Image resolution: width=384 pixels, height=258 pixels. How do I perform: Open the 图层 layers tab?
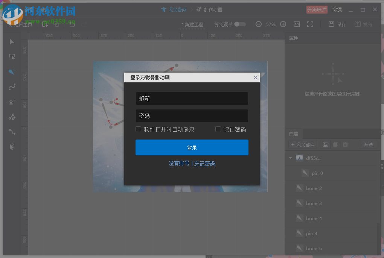(x=294, y=134)
